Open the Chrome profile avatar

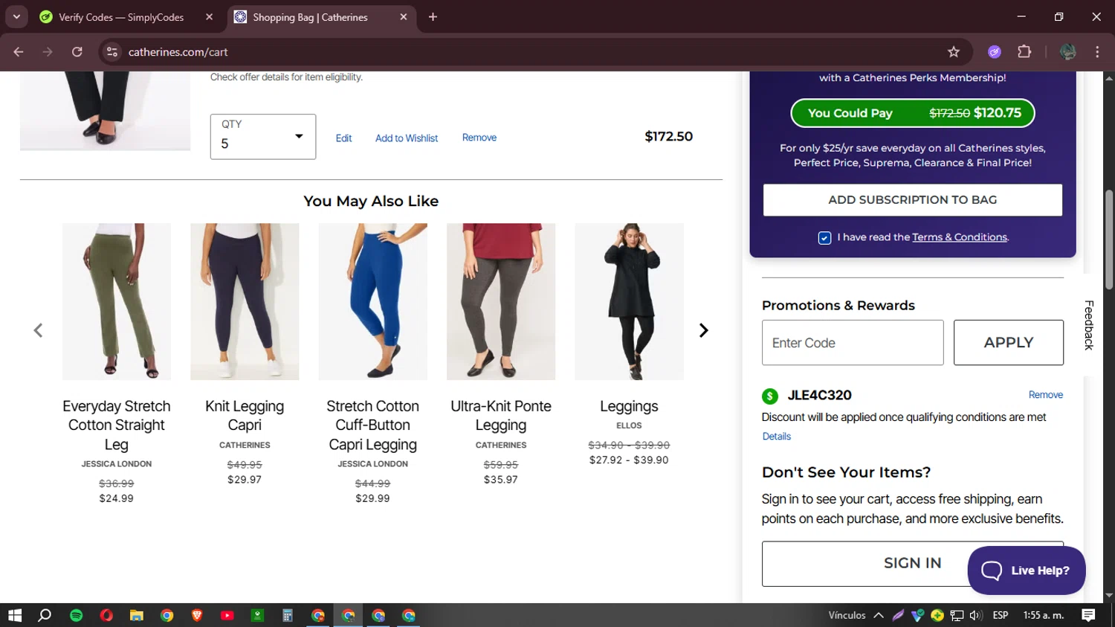1068,52
